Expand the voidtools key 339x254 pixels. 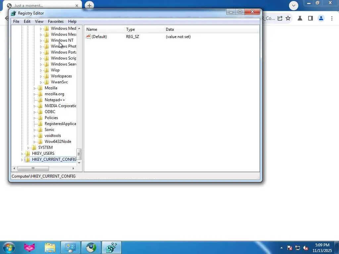[34, 136]
